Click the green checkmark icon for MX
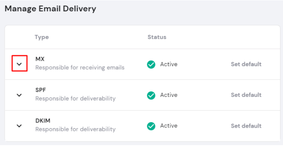Screen dimensions: 283x147 pyautogui.click(x=151, y=65)
